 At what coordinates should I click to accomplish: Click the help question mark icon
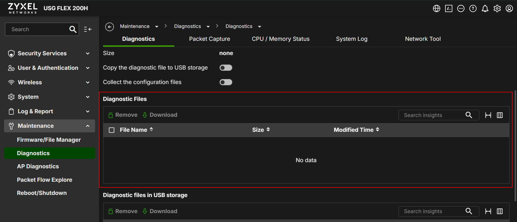click(473, 9)
